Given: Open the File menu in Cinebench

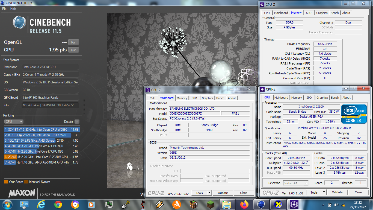Looking at the screenshot, I should (4, 9).
